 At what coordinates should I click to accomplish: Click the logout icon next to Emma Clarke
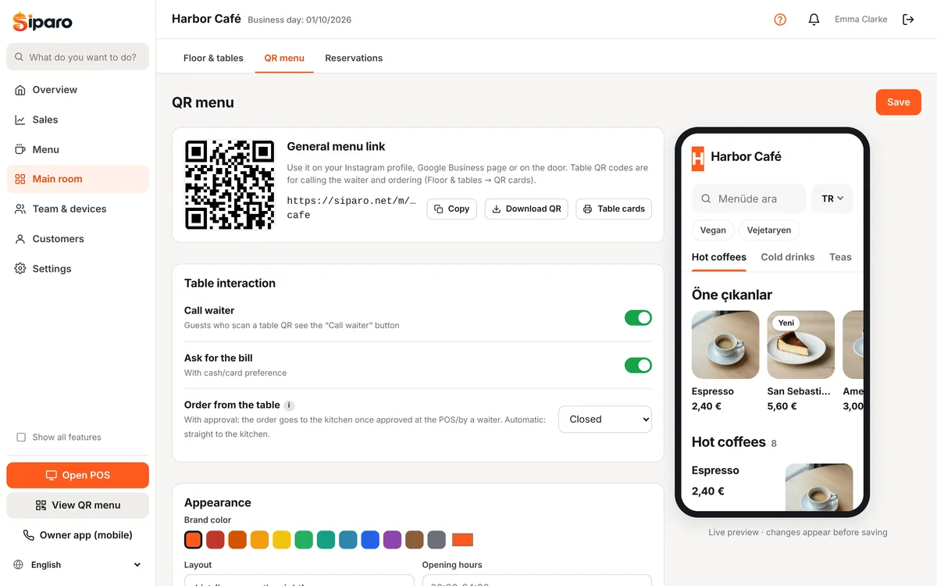coord(908,20)
